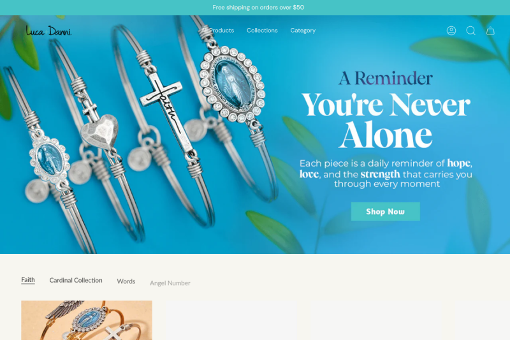Click the free shipping announcement bar
Image resolution: width=510 pixels, height=340 pixels.
tap(255, 8)
